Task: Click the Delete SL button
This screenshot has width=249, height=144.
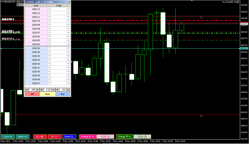Action: [69, 137]
